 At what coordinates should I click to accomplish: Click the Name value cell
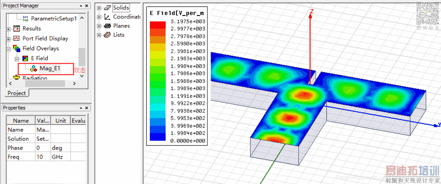(x=43, y=130)
